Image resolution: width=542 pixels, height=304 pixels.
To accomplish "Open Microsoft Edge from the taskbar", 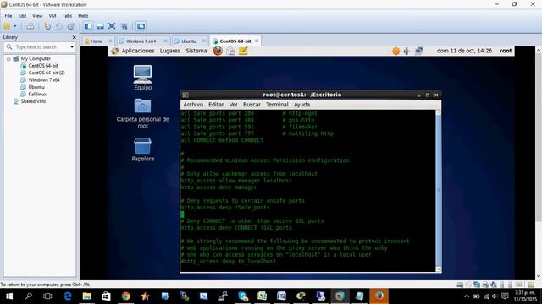I will coord(68,296).
